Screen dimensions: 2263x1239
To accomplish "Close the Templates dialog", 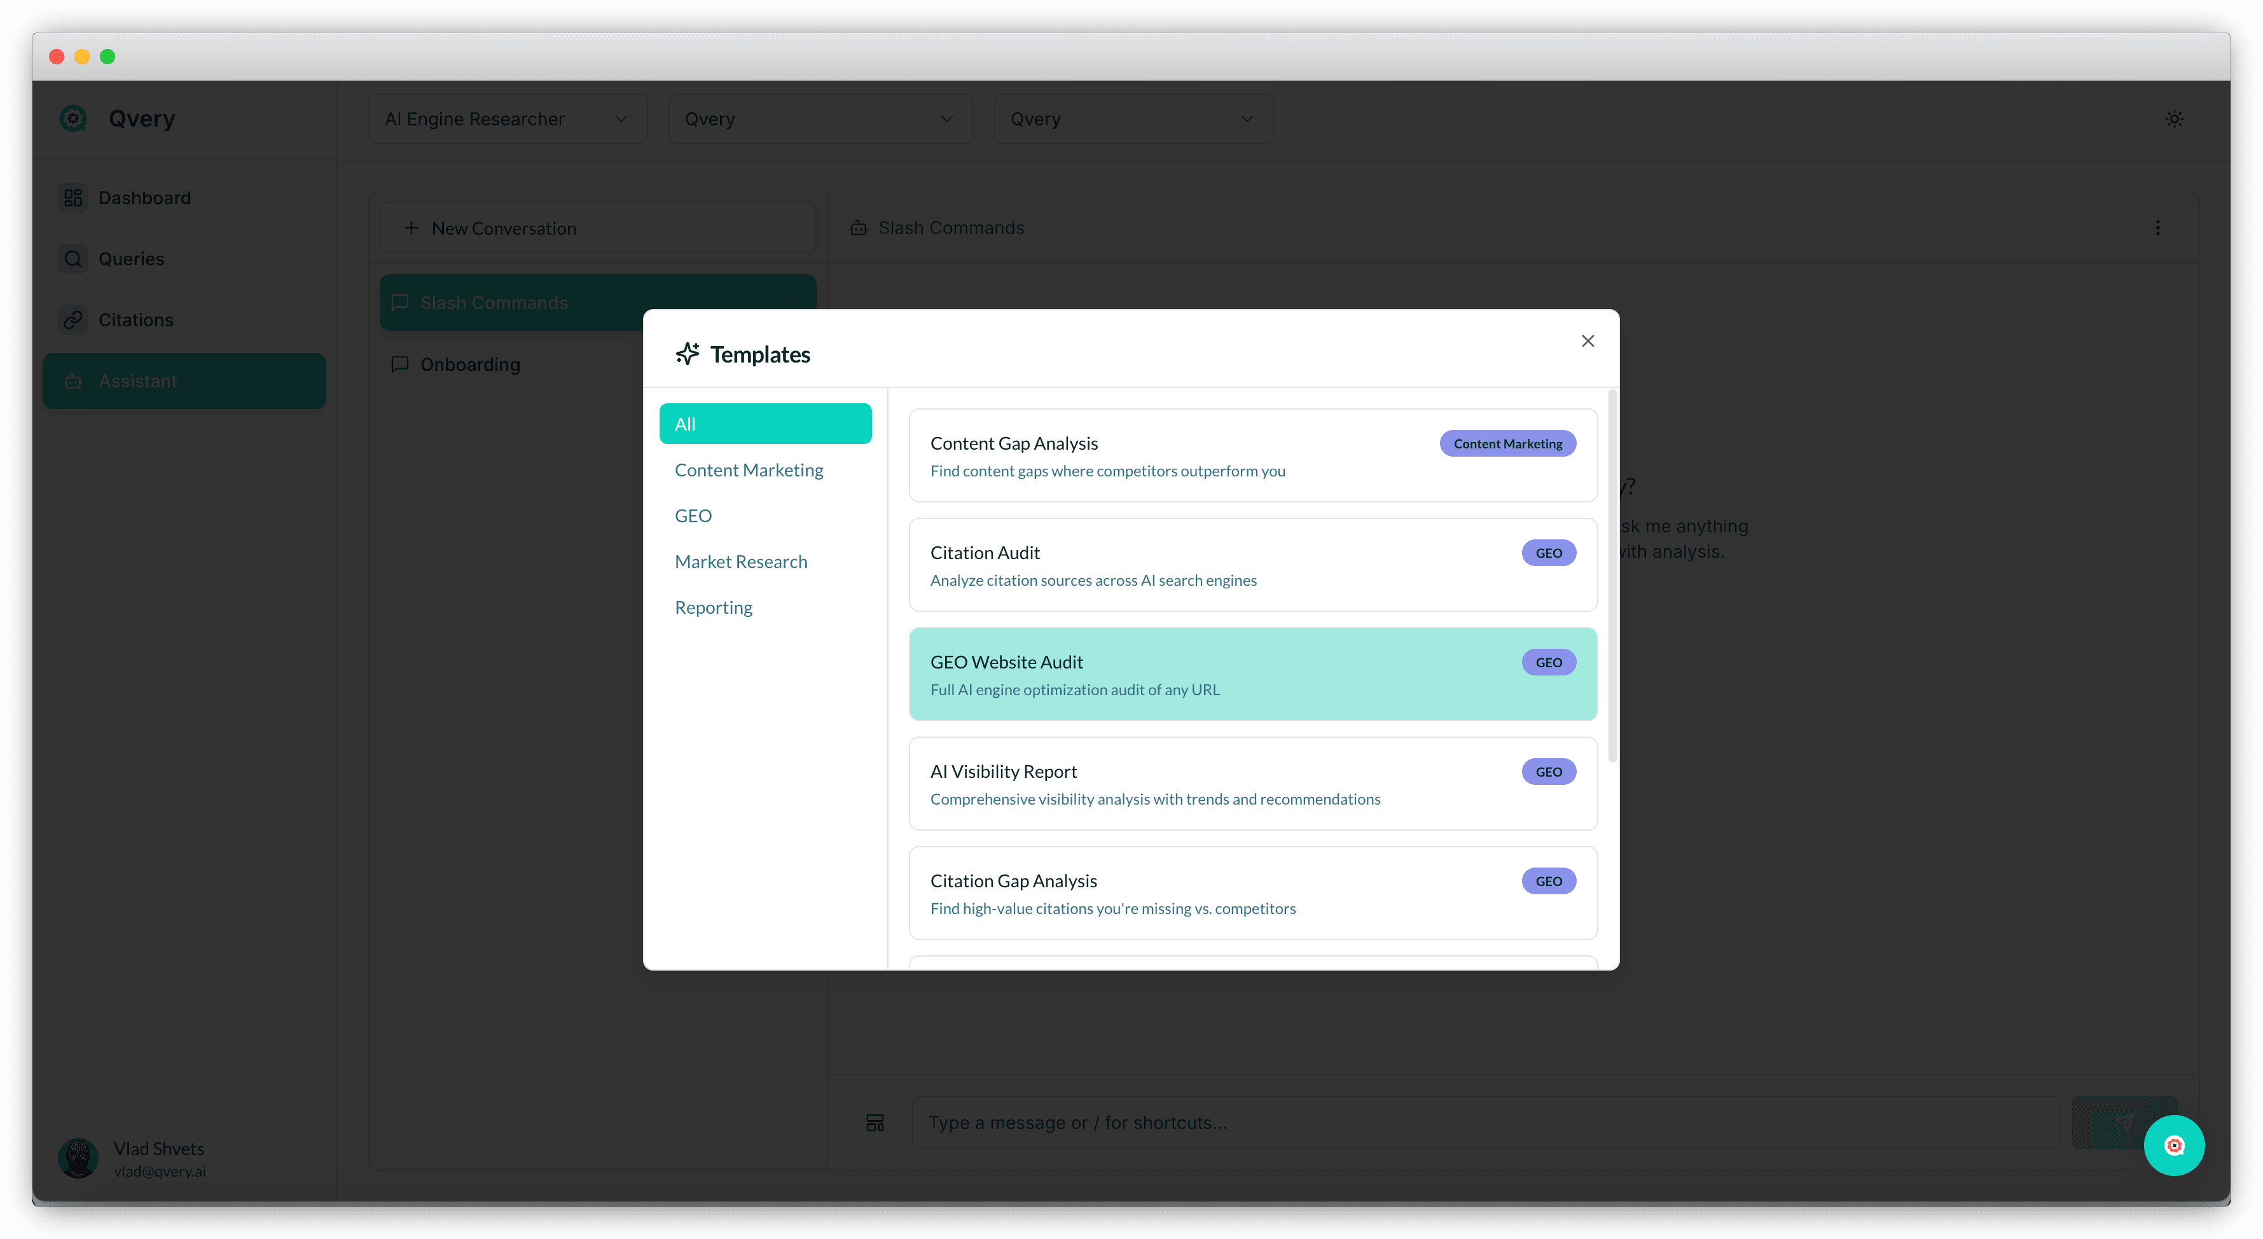I will click(1588, 341).
